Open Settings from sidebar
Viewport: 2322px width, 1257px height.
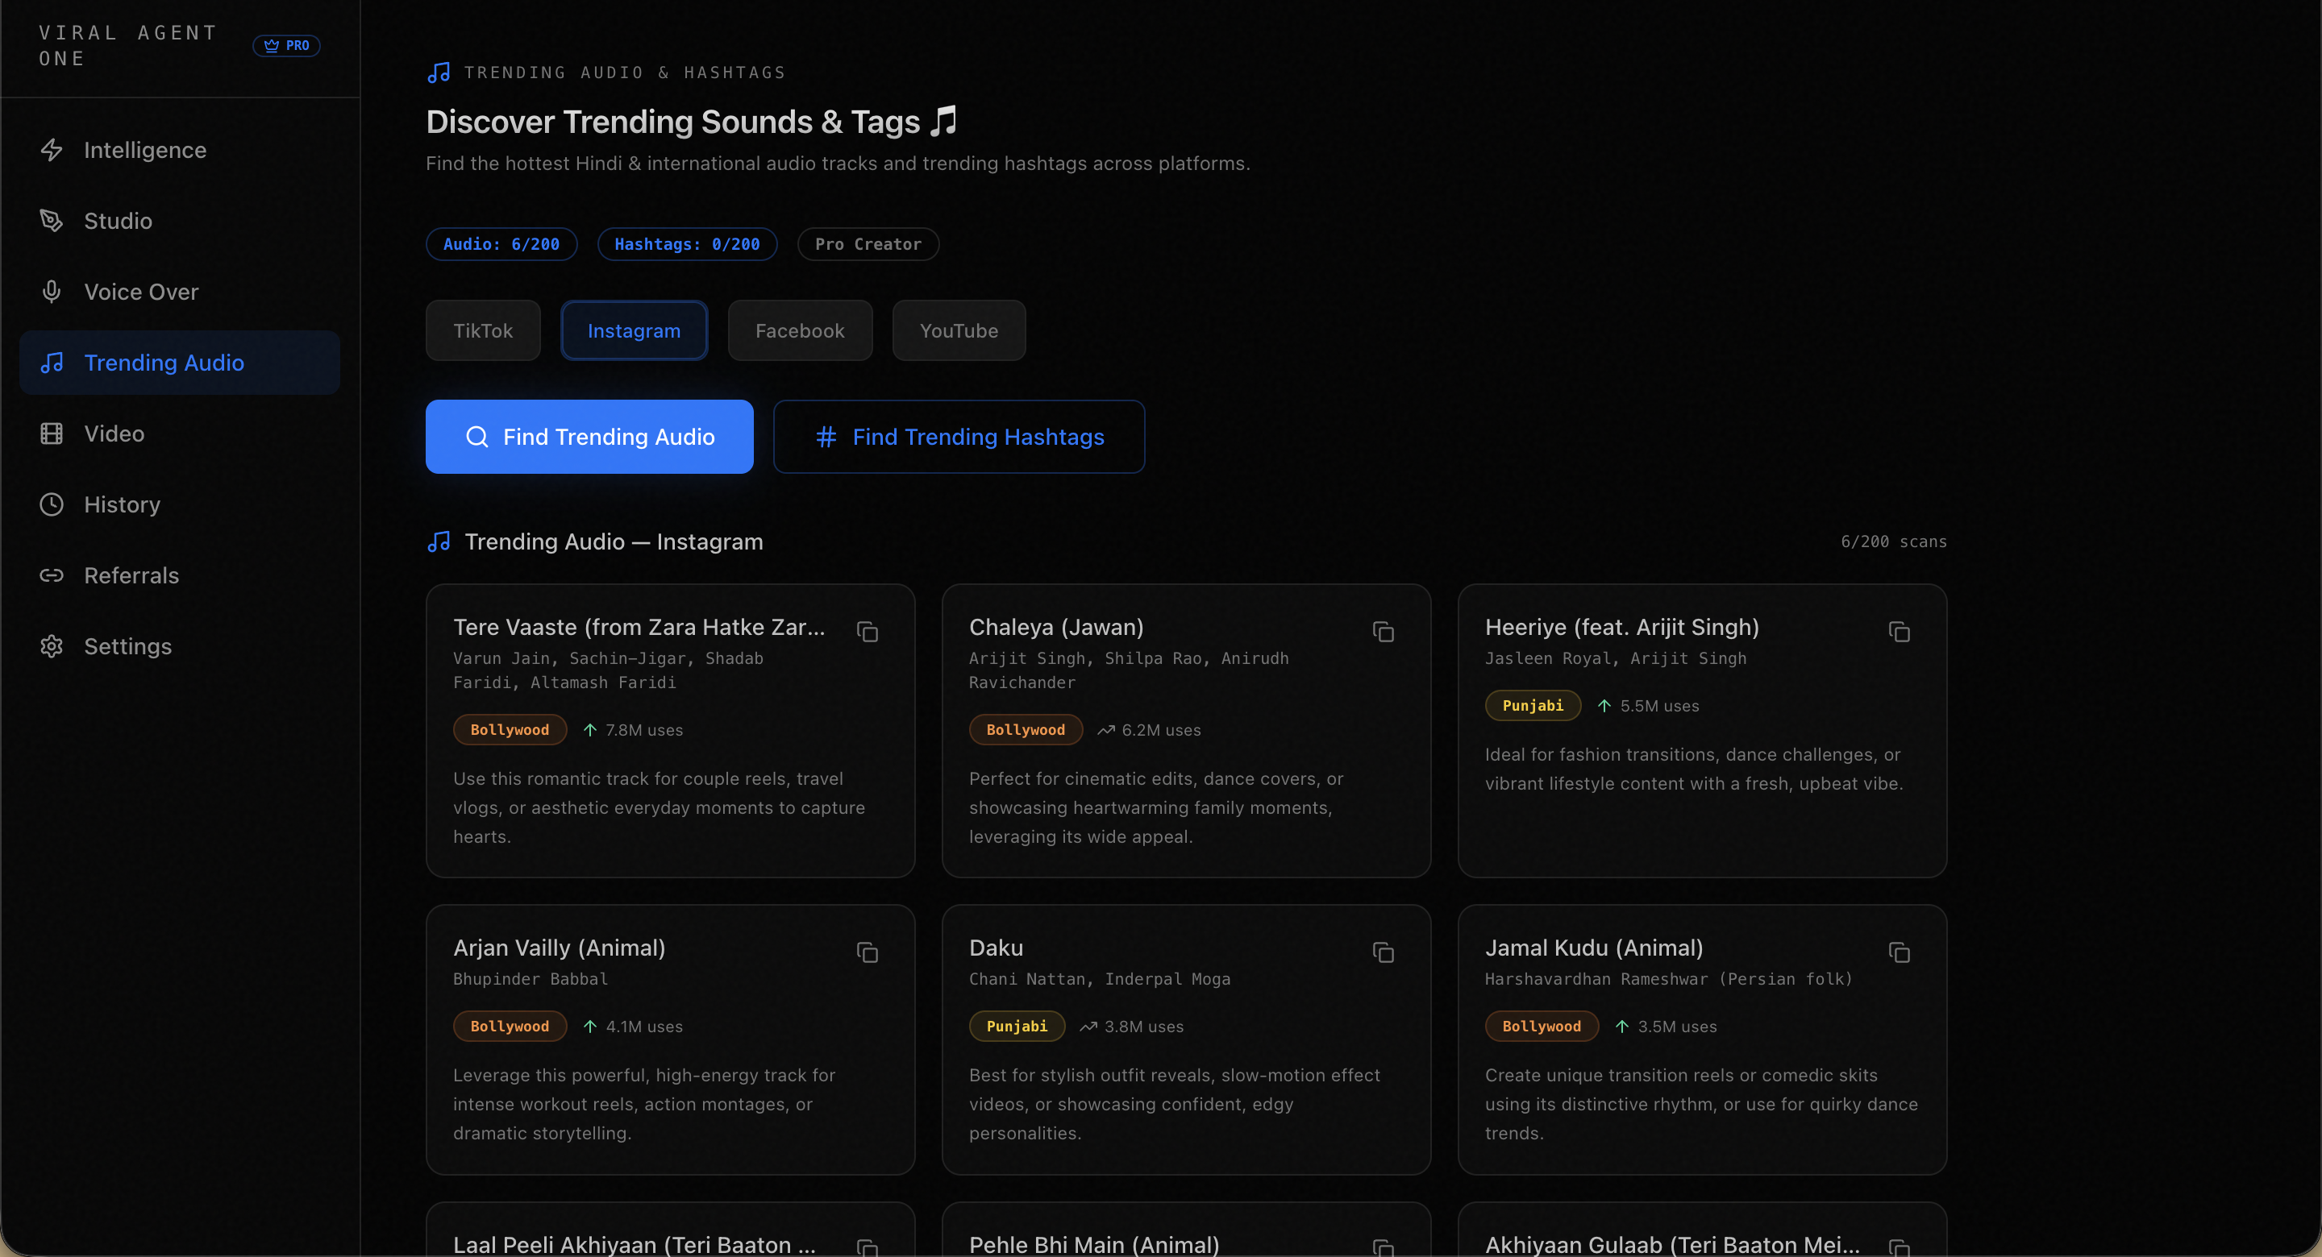point(127,646)
